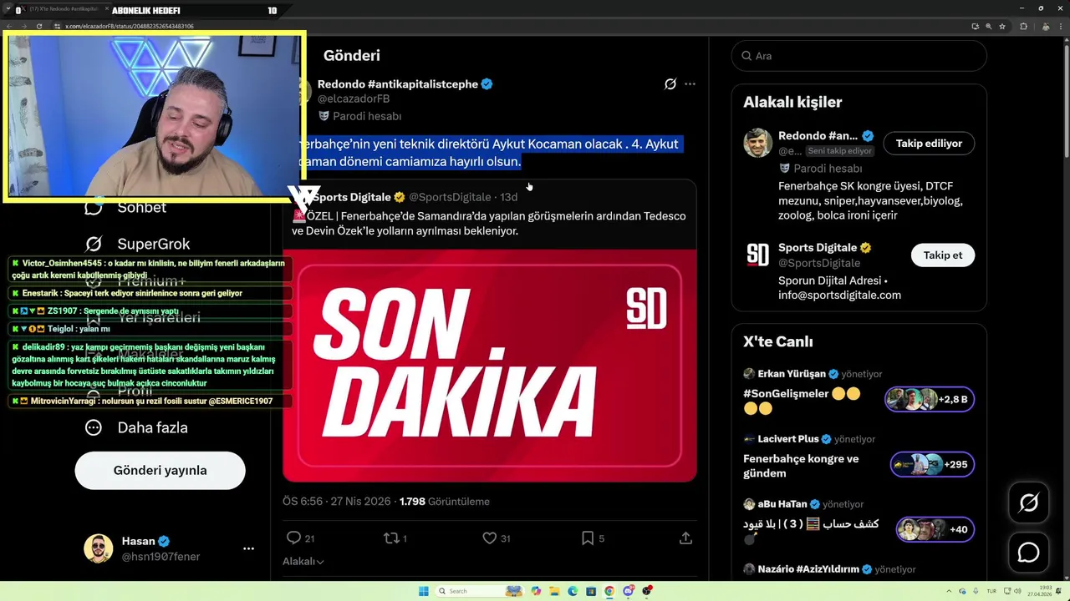
Task: Click the Daha fazla circle icon
Action: [x=94, y=427]
